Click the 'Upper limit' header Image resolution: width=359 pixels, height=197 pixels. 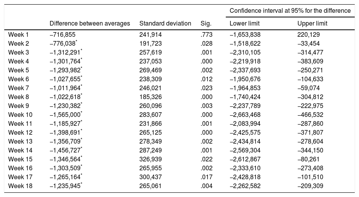tap(312, 24)
